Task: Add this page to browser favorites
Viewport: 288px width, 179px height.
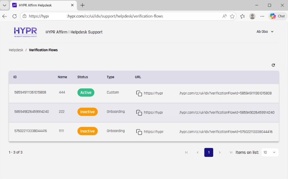Action: click(232, 16)
